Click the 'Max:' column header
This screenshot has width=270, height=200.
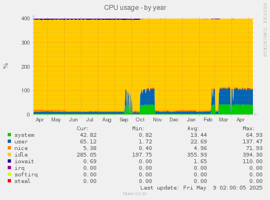click(x=249, y=129)
